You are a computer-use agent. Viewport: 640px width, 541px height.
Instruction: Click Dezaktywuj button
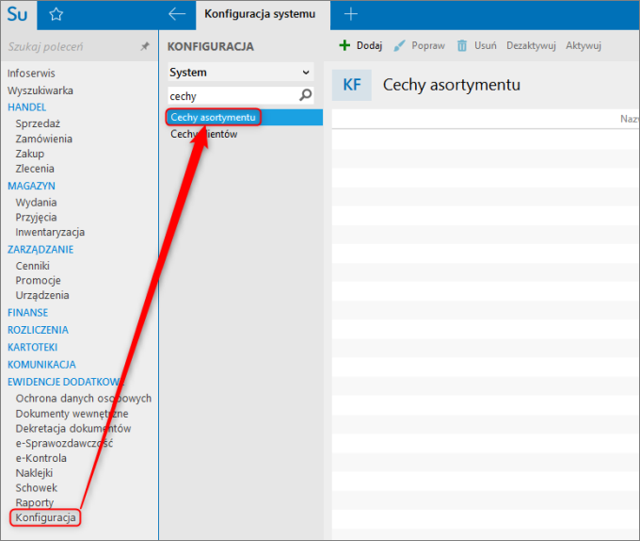click(531, 45)
